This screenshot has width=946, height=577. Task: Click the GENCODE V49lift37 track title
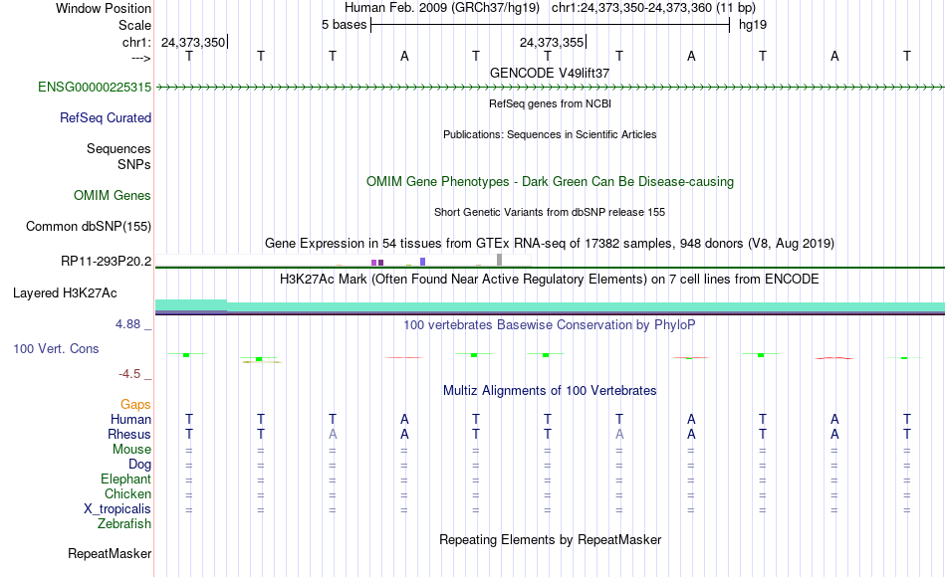[x=550, y=73]
